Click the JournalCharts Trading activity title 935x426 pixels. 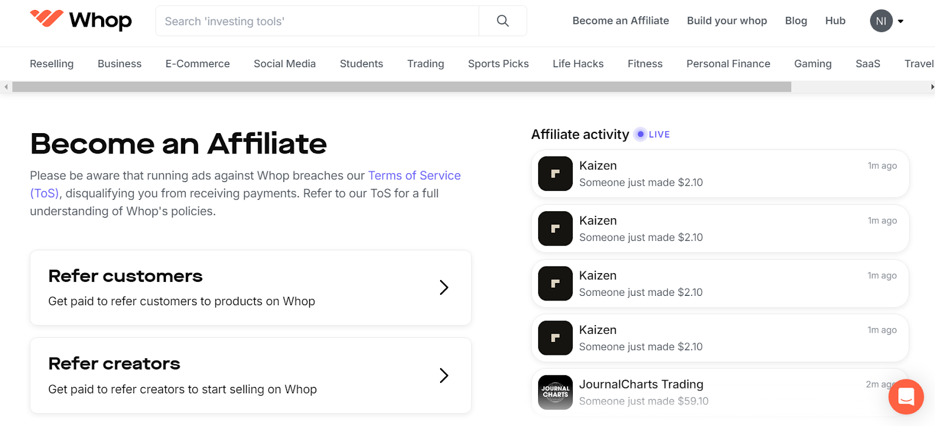click(641, 384)
